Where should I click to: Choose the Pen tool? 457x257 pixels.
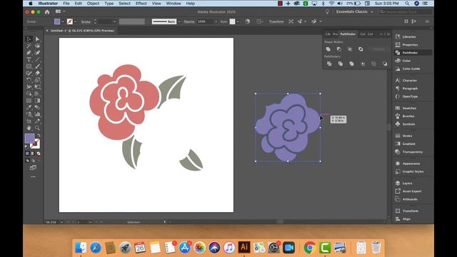coord(29,53)
